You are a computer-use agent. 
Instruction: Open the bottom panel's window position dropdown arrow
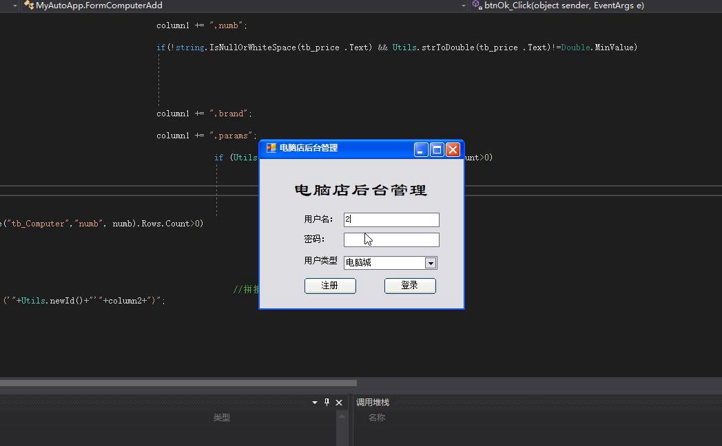point(314,403)
